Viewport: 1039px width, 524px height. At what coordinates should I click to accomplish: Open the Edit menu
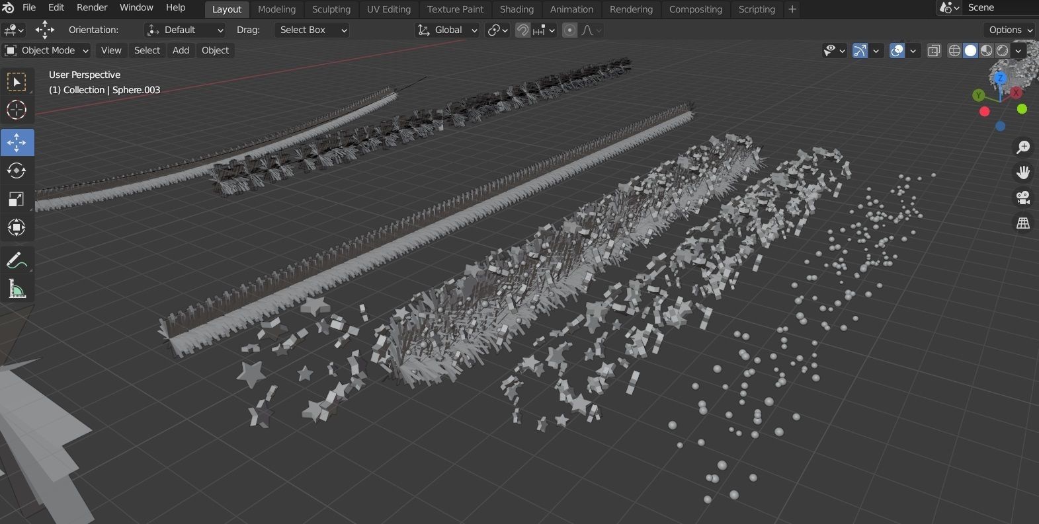[56, 7]
